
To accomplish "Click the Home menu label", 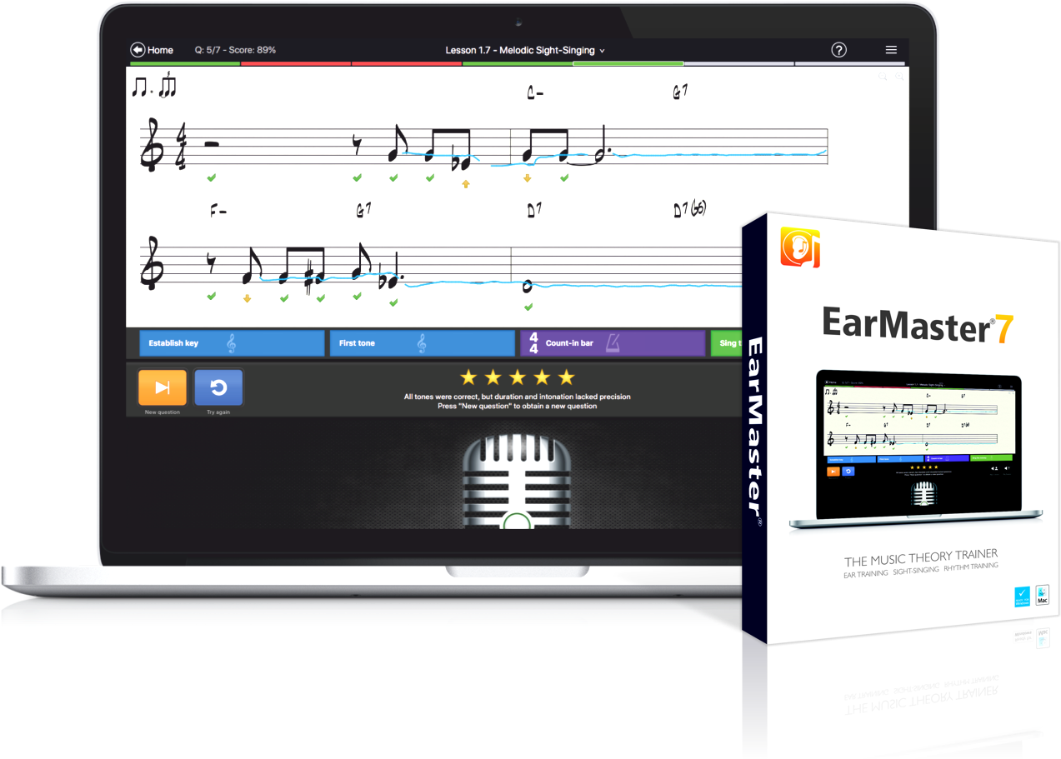I will point(160,50).
